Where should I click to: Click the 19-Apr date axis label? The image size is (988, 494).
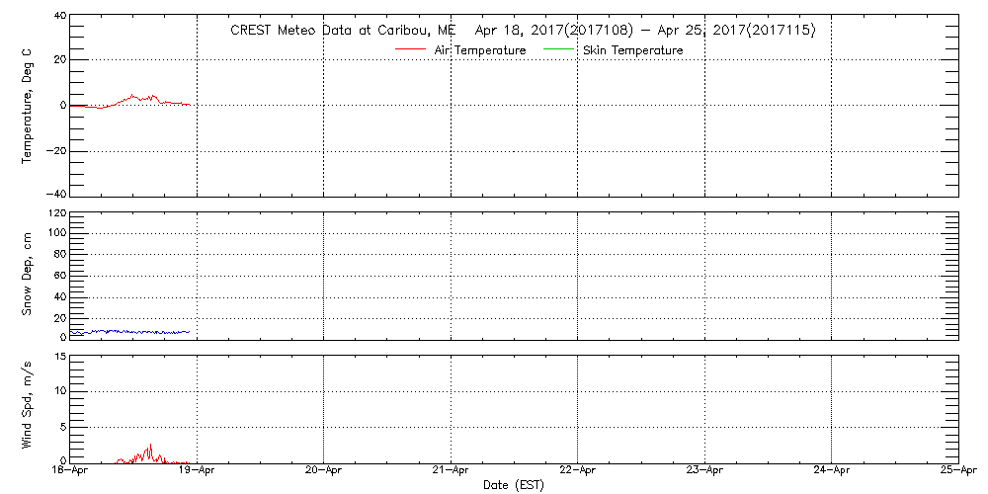coord(198,469)
